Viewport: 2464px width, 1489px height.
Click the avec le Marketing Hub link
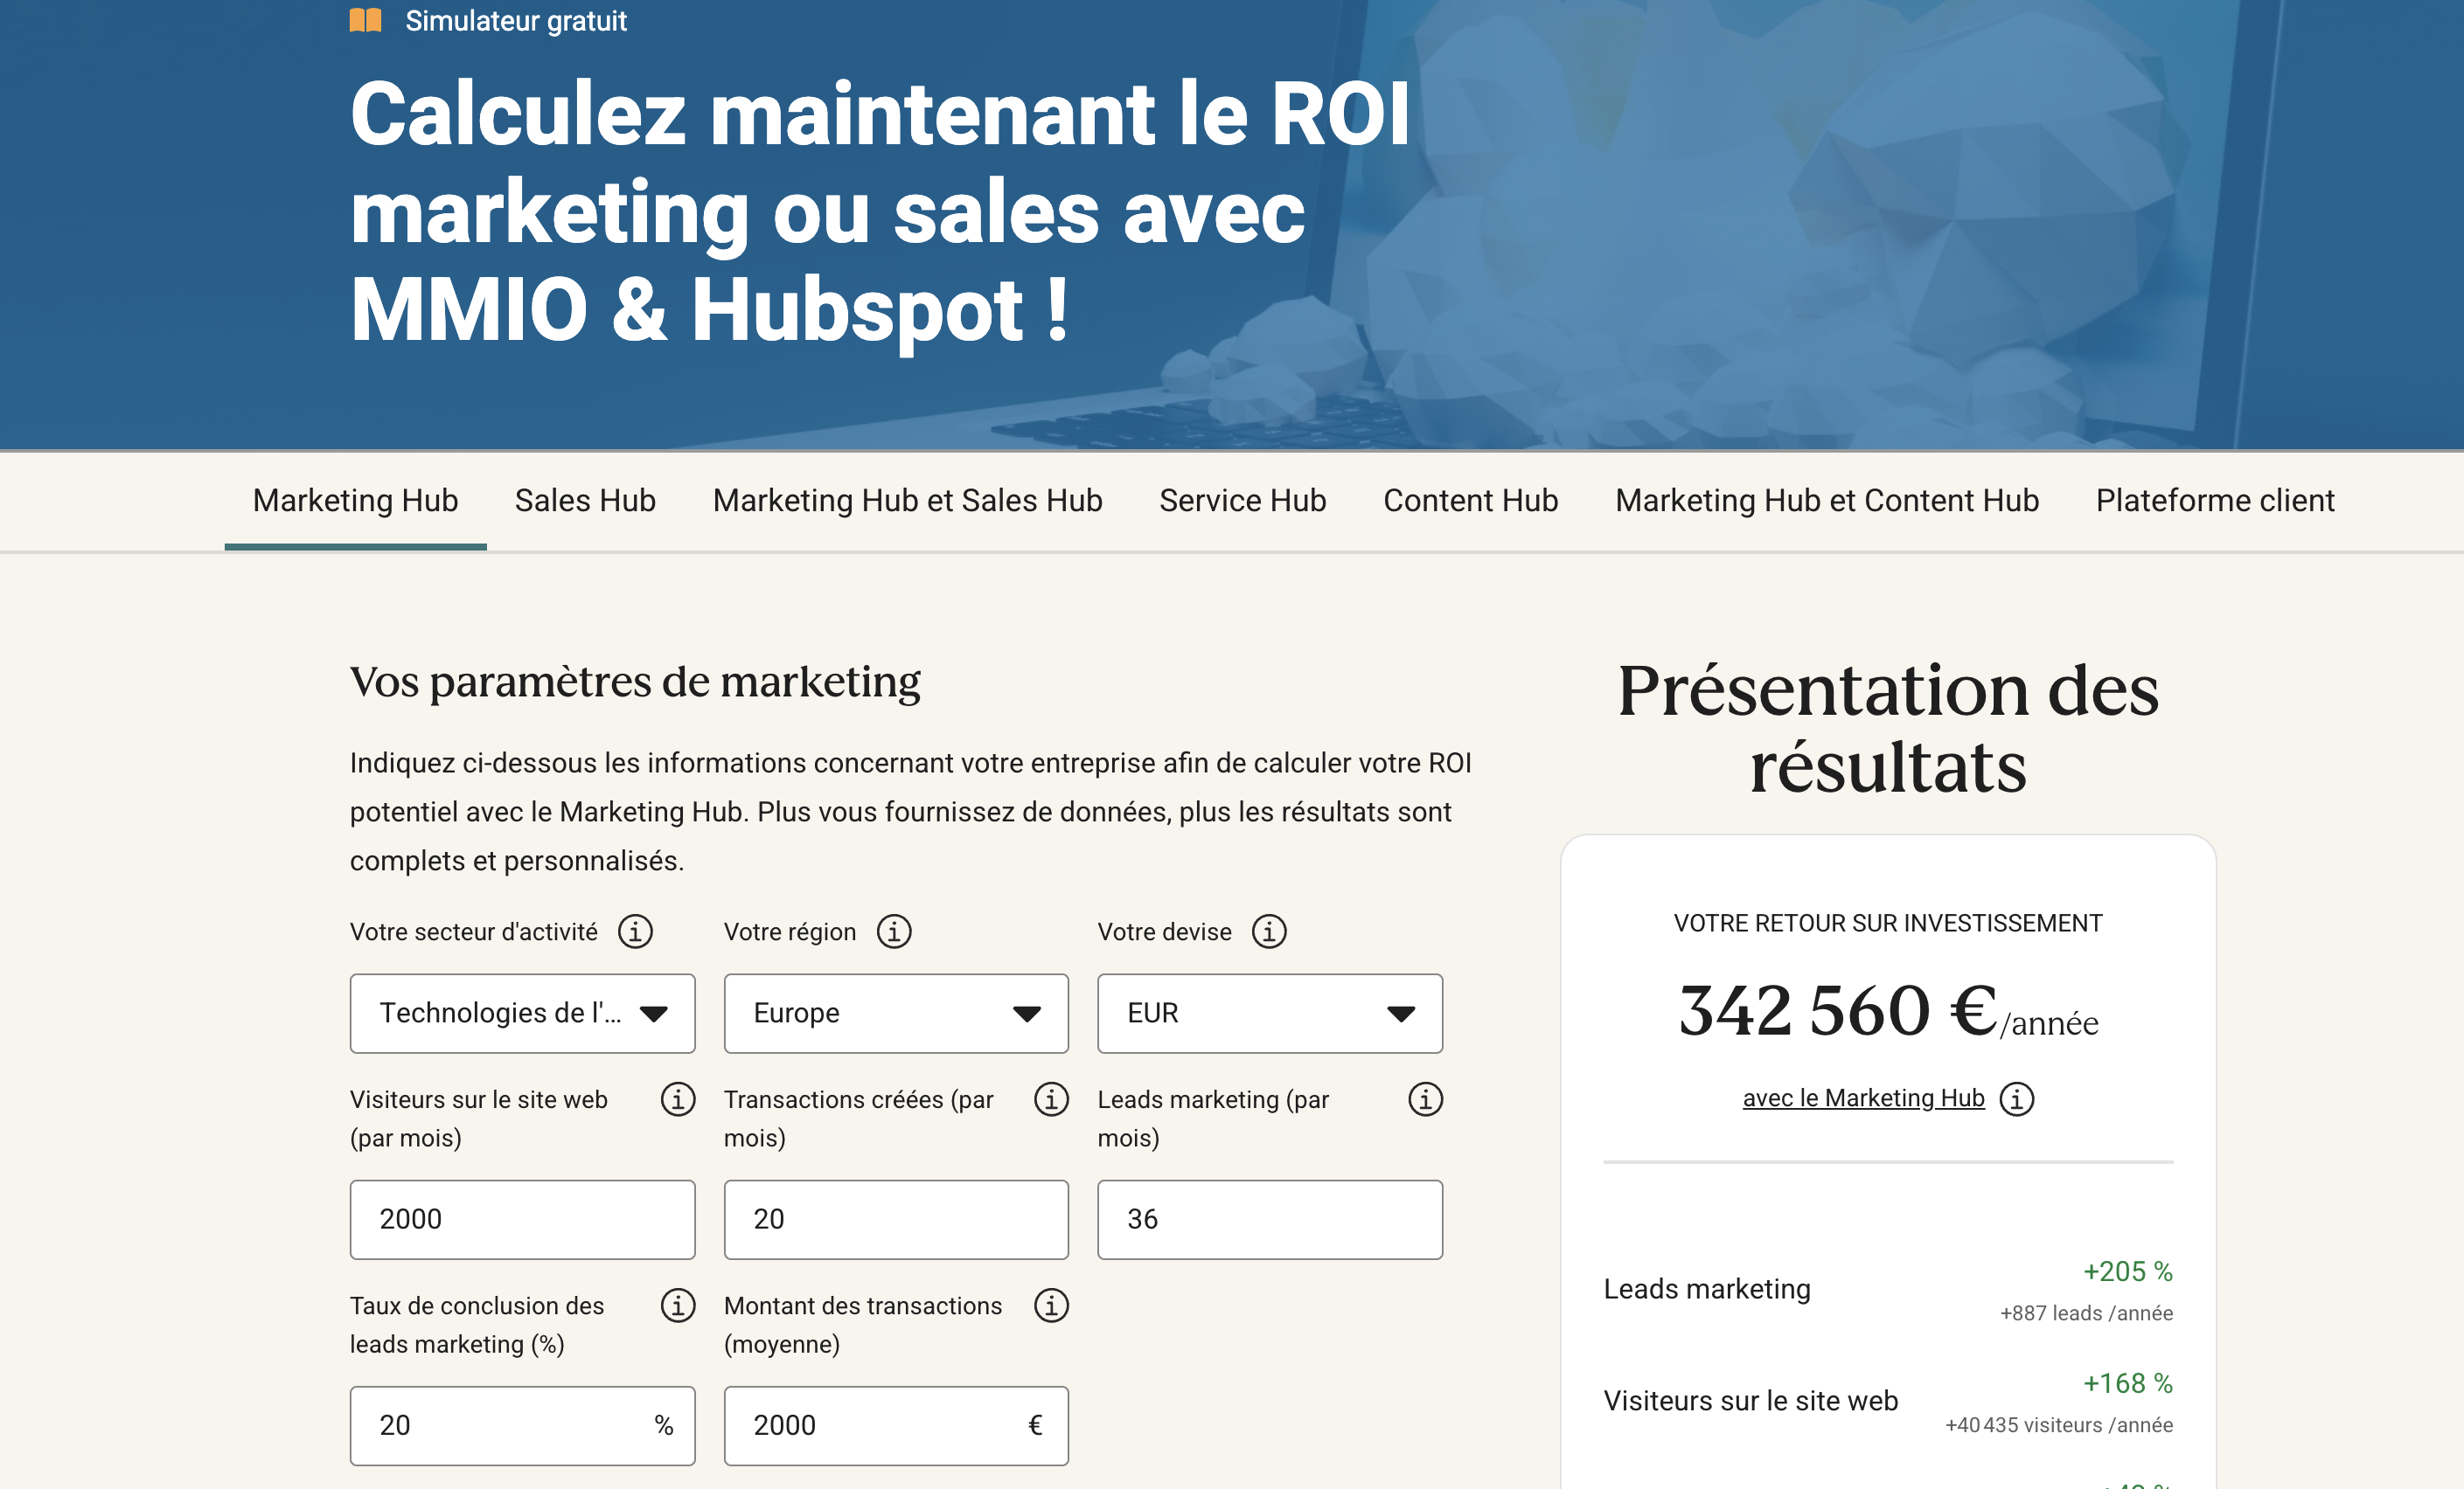coord(1863,1098)
